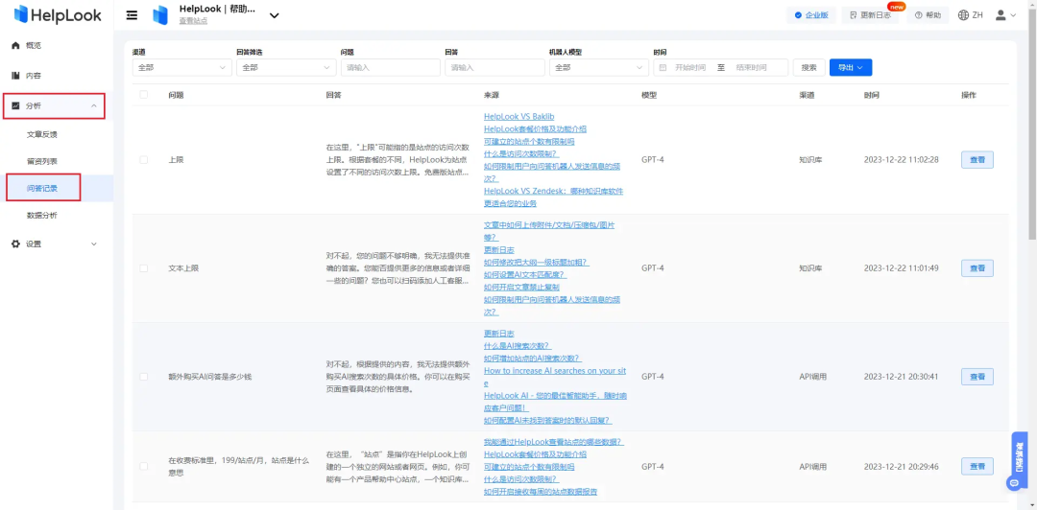Open the chevron beside the user avatar

[x=1013, y=15]
